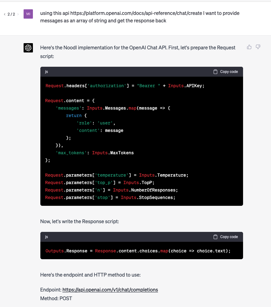Copy code from the Response script block
The image size is (271, 307).
tap(226, 237)
